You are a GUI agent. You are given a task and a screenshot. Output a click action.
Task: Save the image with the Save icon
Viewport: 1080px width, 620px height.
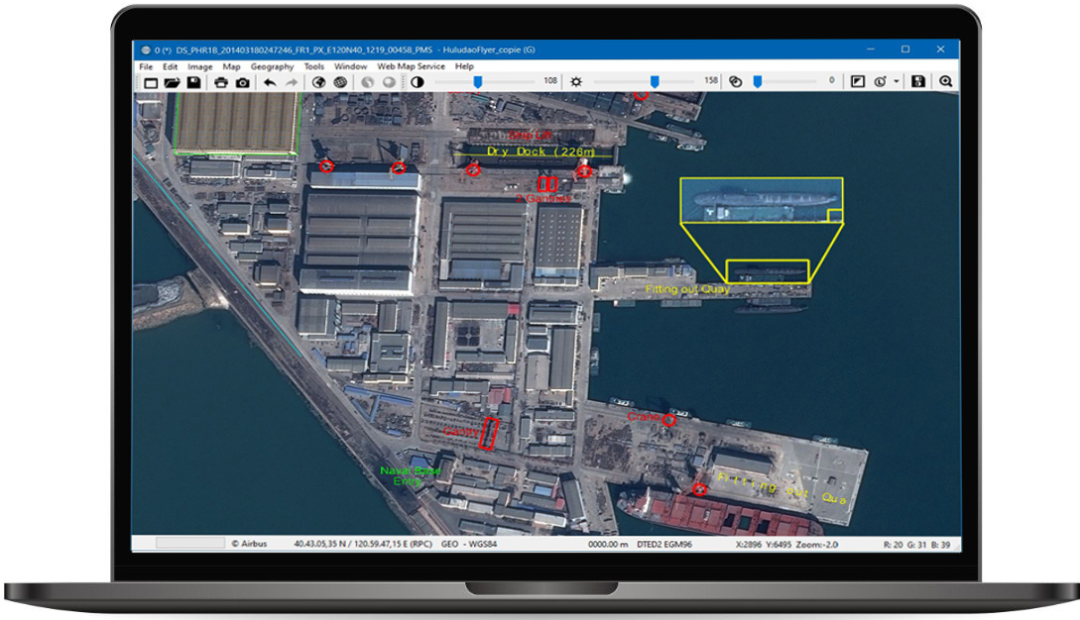pyautogui.click(x=194, y=81)
